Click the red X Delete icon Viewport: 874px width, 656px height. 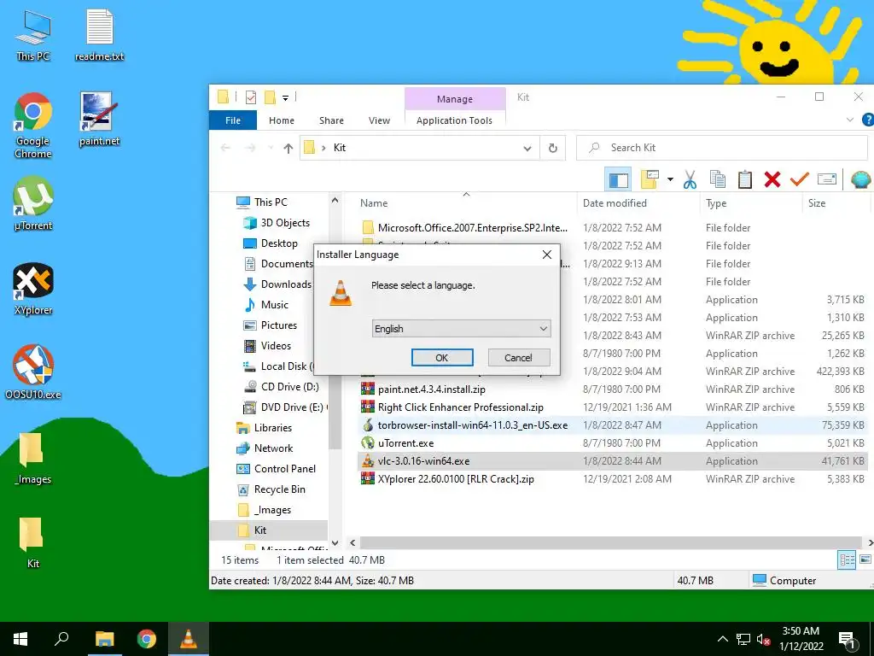[x=772, y=179]
